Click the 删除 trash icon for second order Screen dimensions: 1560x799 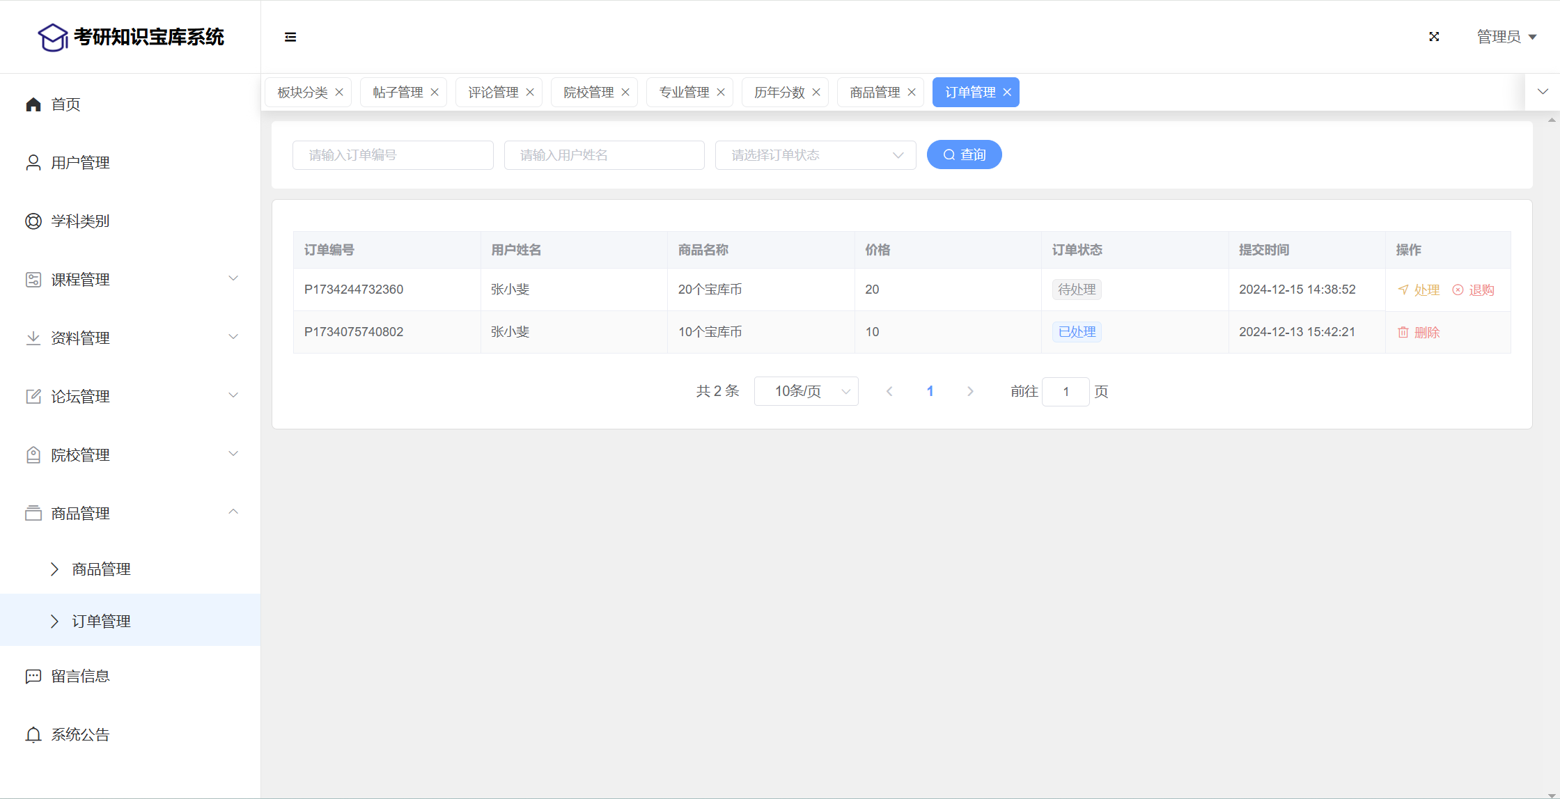click(x=1403, y=333)
